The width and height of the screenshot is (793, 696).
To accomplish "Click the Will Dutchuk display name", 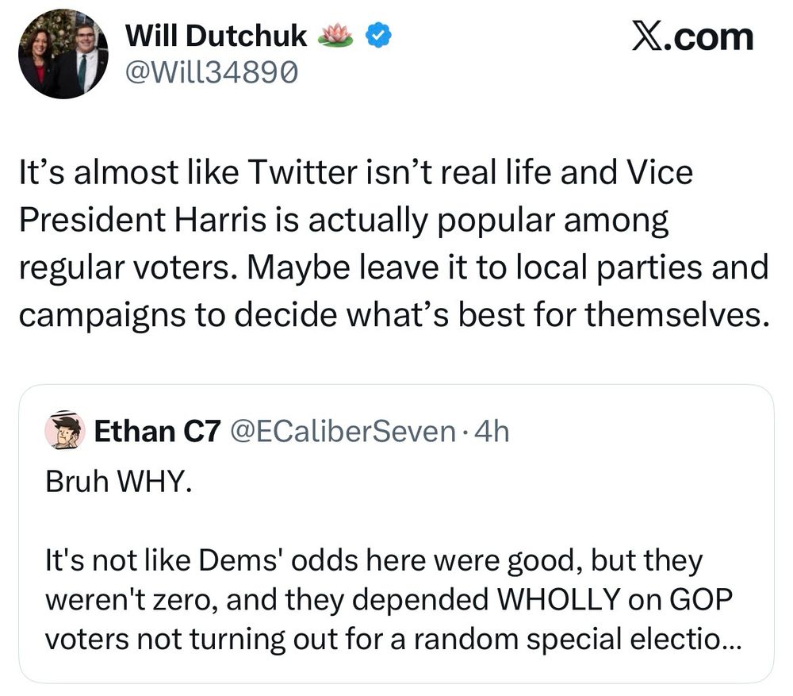I will pyautogui.click(x=216, y=35).
